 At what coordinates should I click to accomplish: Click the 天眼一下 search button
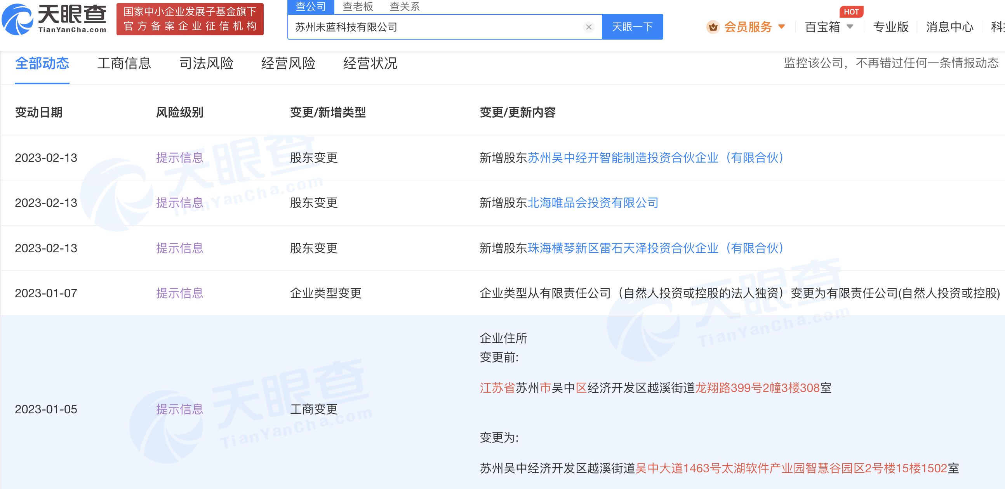[632, 27]
